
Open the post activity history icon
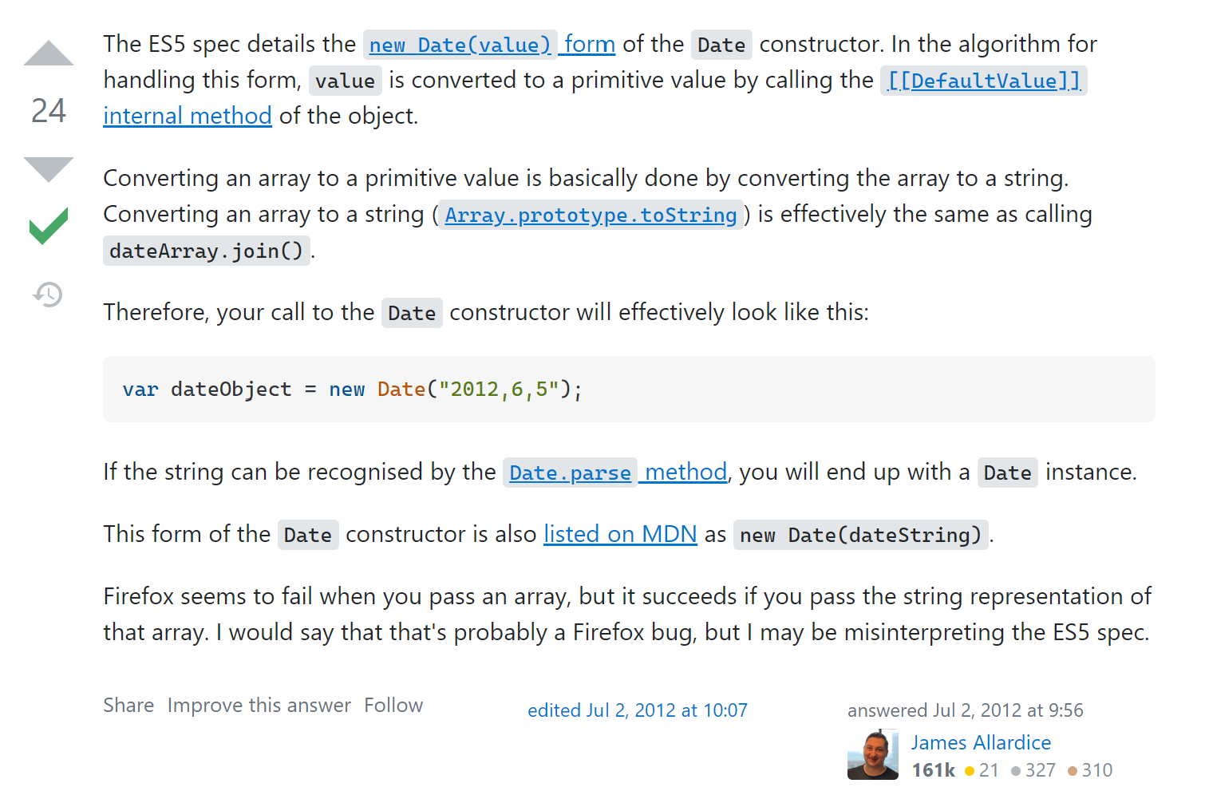pyautogui.click(x=48, y=295)
